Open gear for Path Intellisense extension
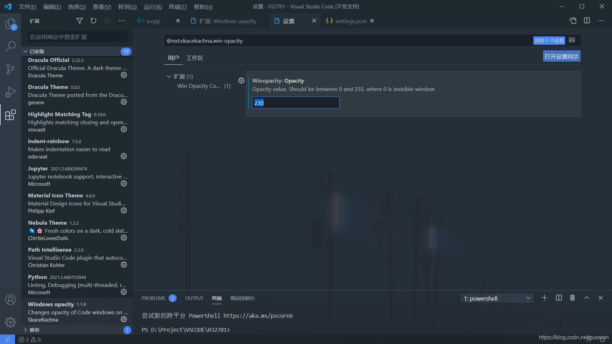This screenshot has width=612, height=344. (124, 265)
